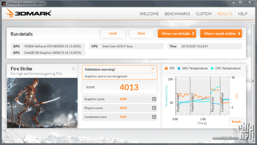Click the orange FPS legend swatch
This screenshot has height=145, width=257.
(x=166, y=68)
